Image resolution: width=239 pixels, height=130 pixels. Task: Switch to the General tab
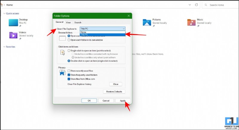[x=59, y=22]
